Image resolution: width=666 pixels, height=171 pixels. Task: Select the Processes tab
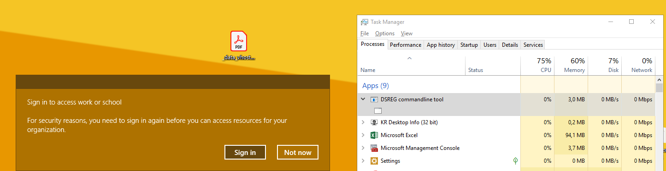[372, 44]
